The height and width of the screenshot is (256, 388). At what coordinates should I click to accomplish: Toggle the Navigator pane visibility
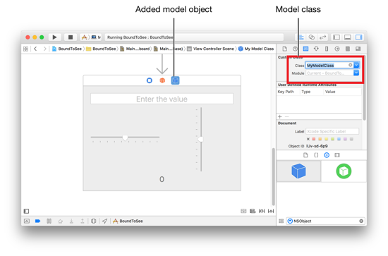337,37
